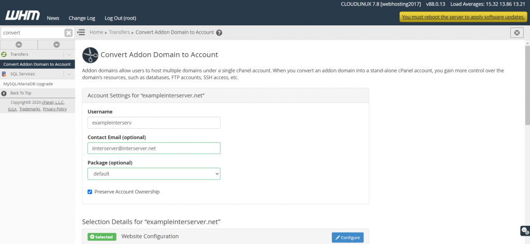
Task: Click Configure for Website Configuration
Action: tap(348, 238)
